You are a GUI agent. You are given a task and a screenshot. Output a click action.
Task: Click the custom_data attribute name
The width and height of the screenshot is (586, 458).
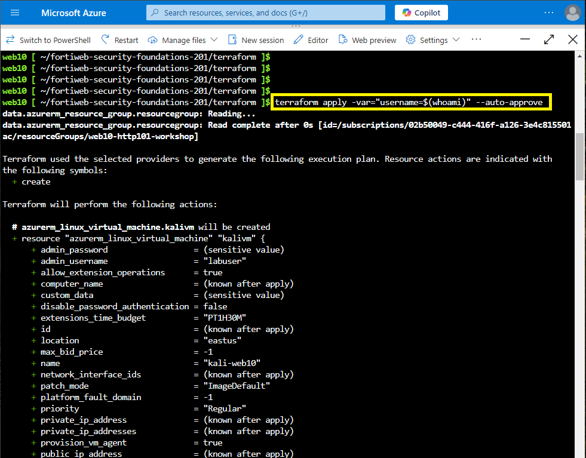pyautogui.click(x=67, y=295)
